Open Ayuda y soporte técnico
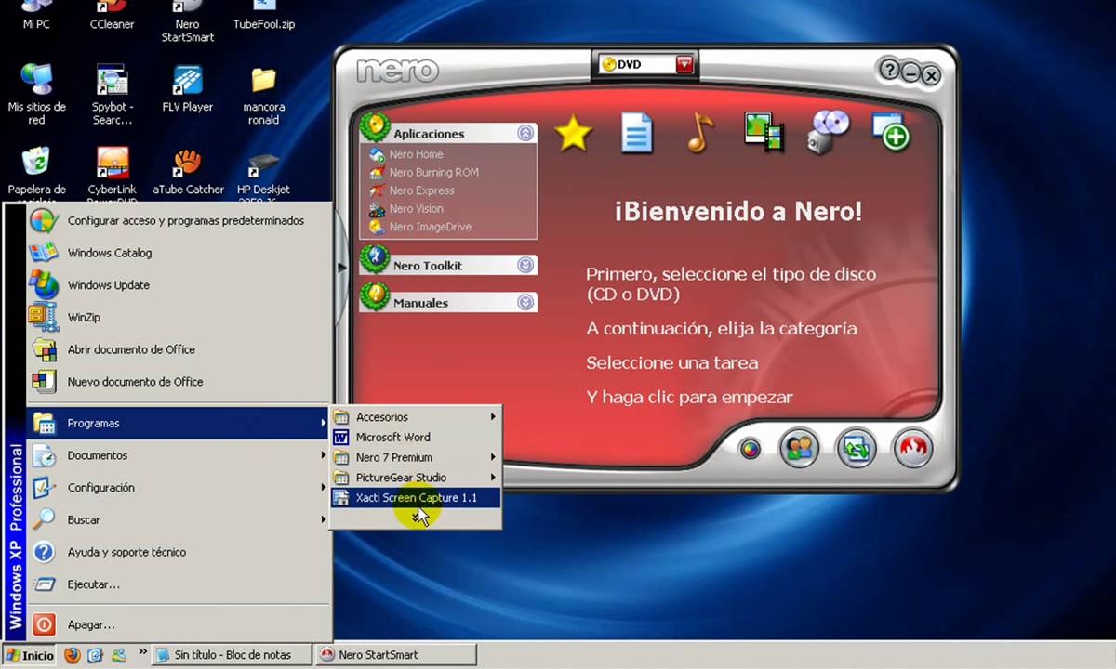1116x669 pixels. (179, 552)
